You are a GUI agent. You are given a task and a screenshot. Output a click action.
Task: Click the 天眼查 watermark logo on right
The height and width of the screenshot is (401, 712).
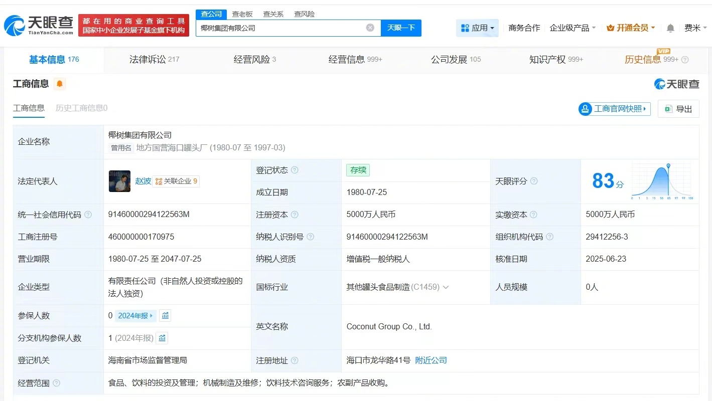[x=676, y=84]
